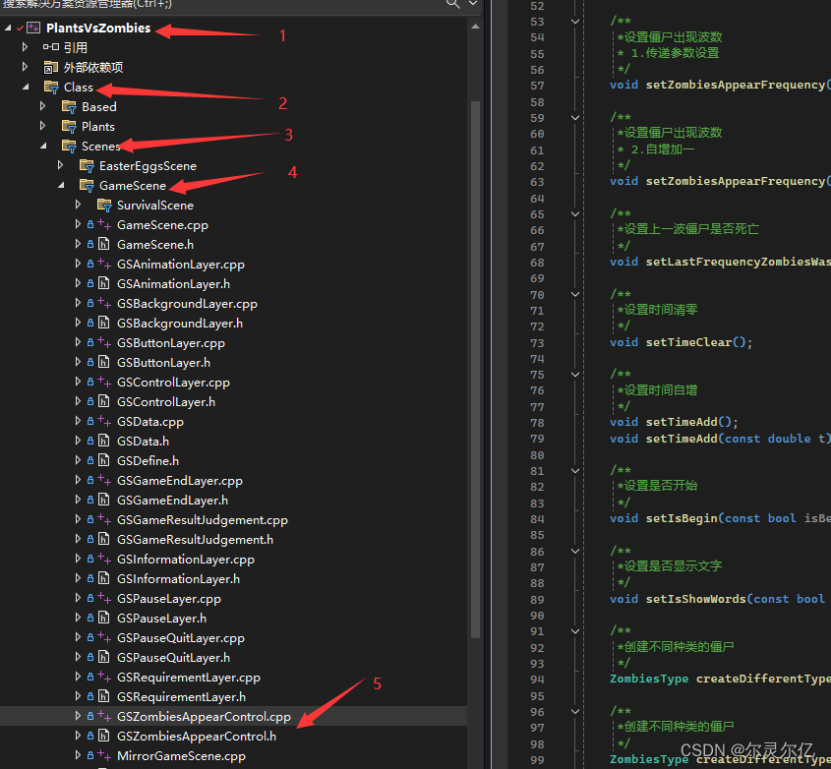Image resolution: width=831 pixels, height=769 pixels.
Task: Select the SurvivalScene folder
Action: click(154, 206)
